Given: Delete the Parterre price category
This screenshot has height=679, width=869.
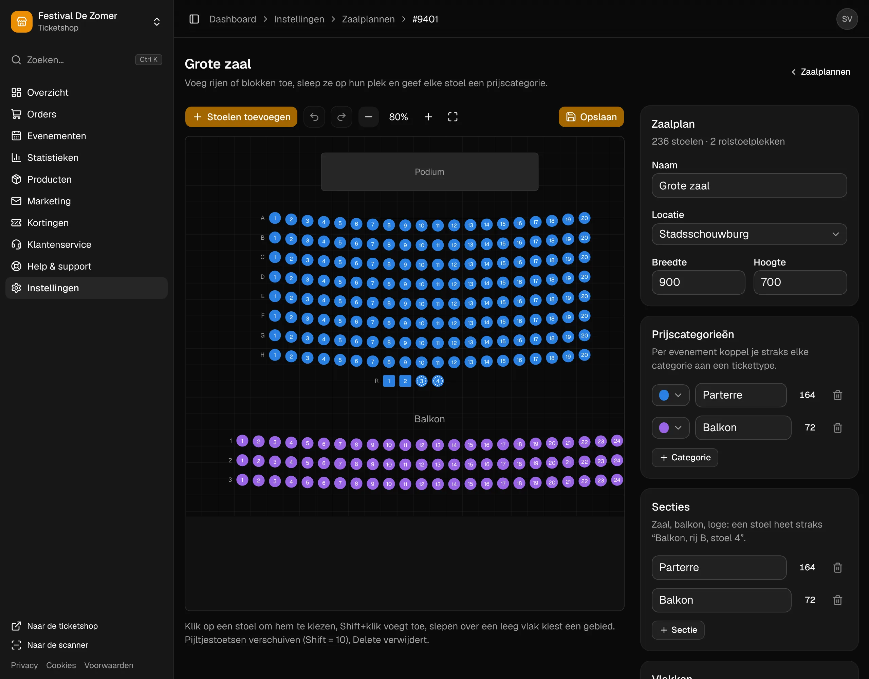Looking at the screenshot, I should pyautogui.click(x=837, y=395).
